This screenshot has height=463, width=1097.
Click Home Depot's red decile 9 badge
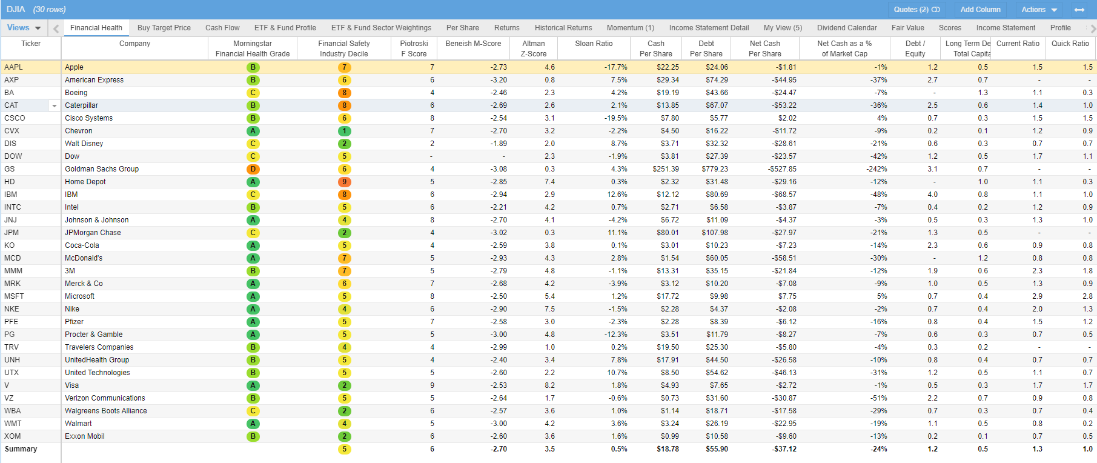[344, 182]
